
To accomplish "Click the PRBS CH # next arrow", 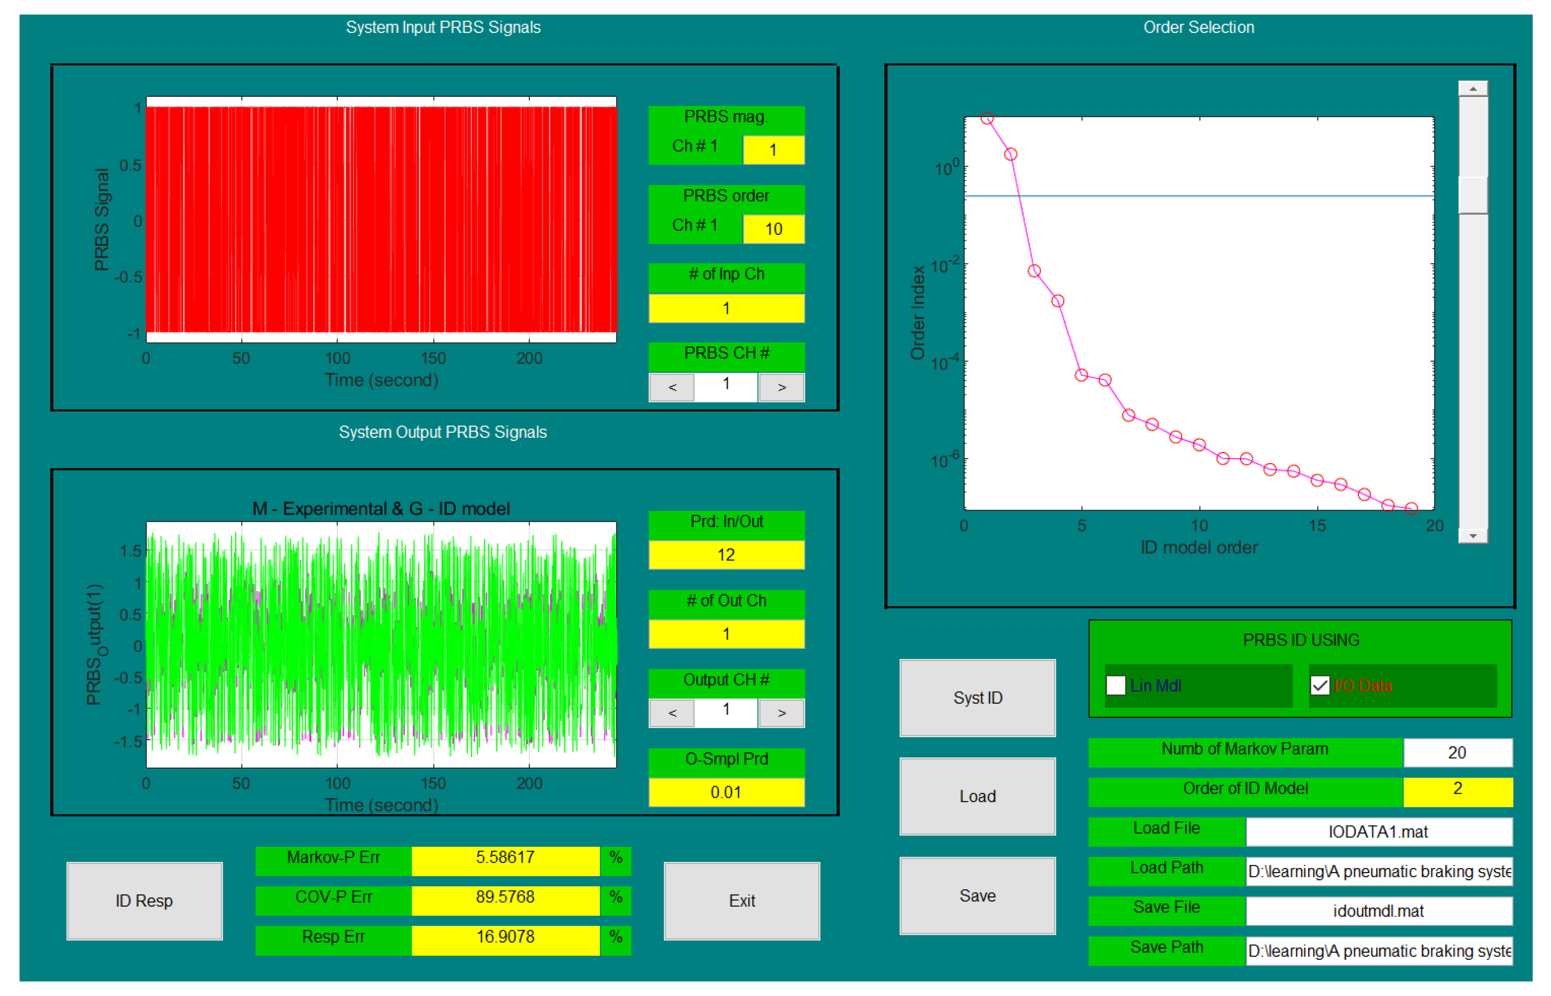I will (x=781, y=387).
